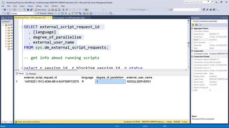Collapse the Aggregate Status property group
The height and width of the screenshot is (128, 229).
click(x=192, y=28)
